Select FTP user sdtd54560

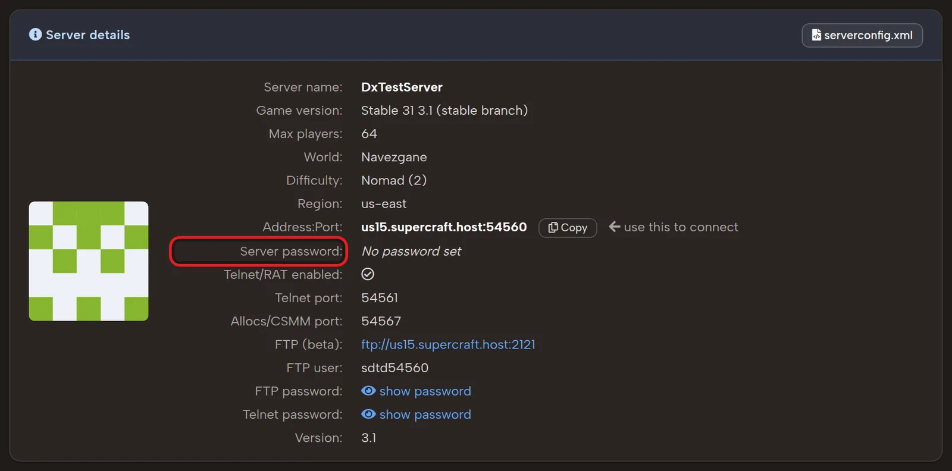point(394,368)
